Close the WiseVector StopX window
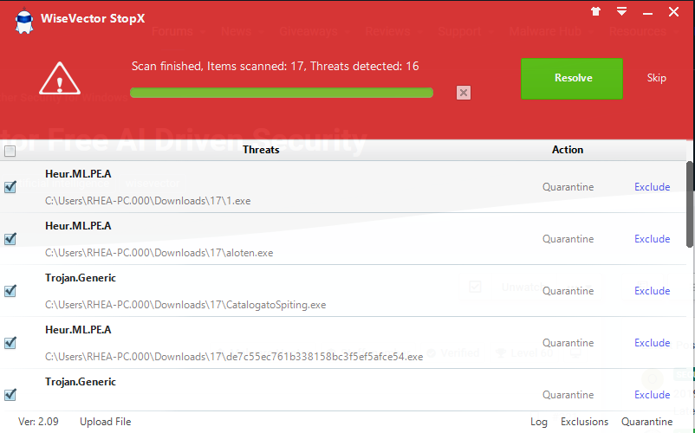The height and width of the screenshot is (433, 695). coord(673,12)
